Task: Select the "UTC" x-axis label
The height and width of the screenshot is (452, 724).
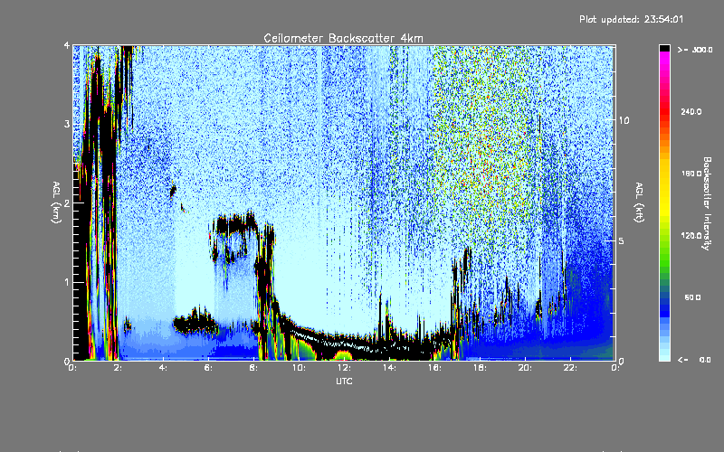Action: tap(344, 381)
